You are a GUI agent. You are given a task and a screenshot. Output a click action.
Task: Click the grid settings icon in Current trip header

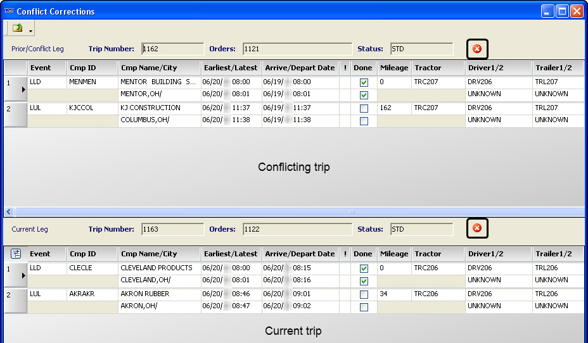(16, 254)
